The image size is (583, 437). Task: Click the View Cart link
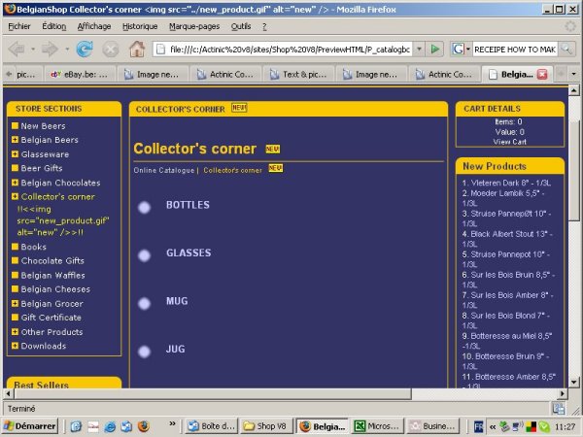point(509,142)
